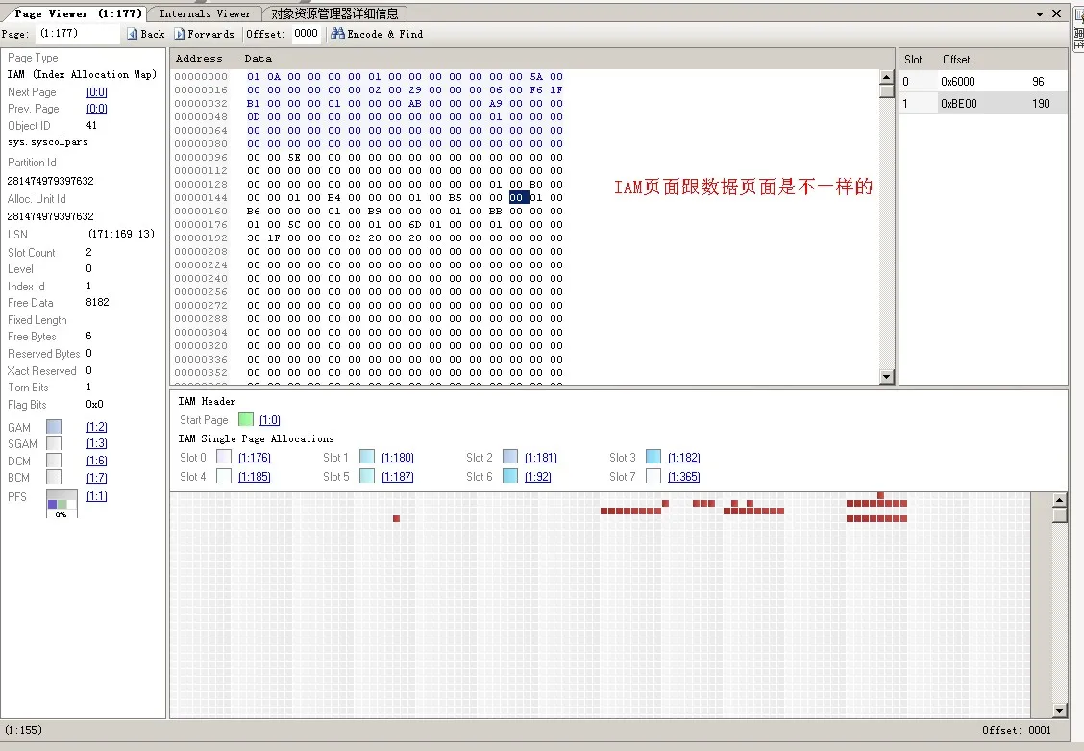
Task: Click the Slot 6 page box icon
Action: pos(510,476)
